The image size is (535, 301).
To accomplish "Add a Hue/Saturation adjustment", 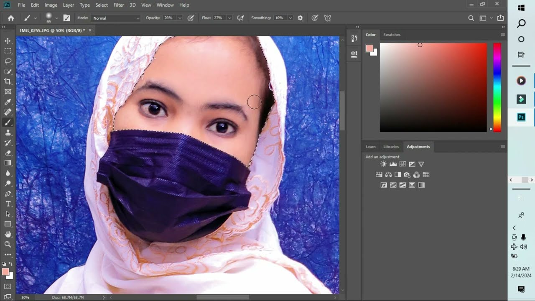I will [x=379, y=175].
